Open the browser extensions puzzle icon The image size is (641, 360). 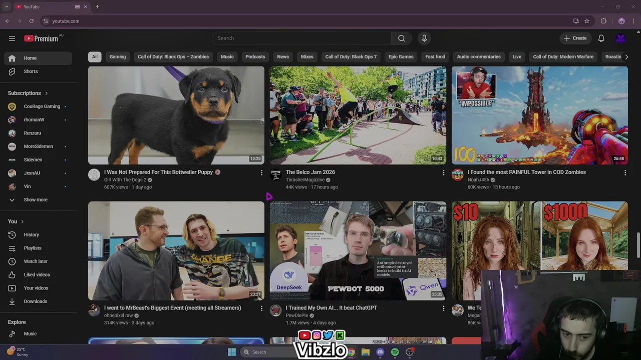[x=604, y=21]
